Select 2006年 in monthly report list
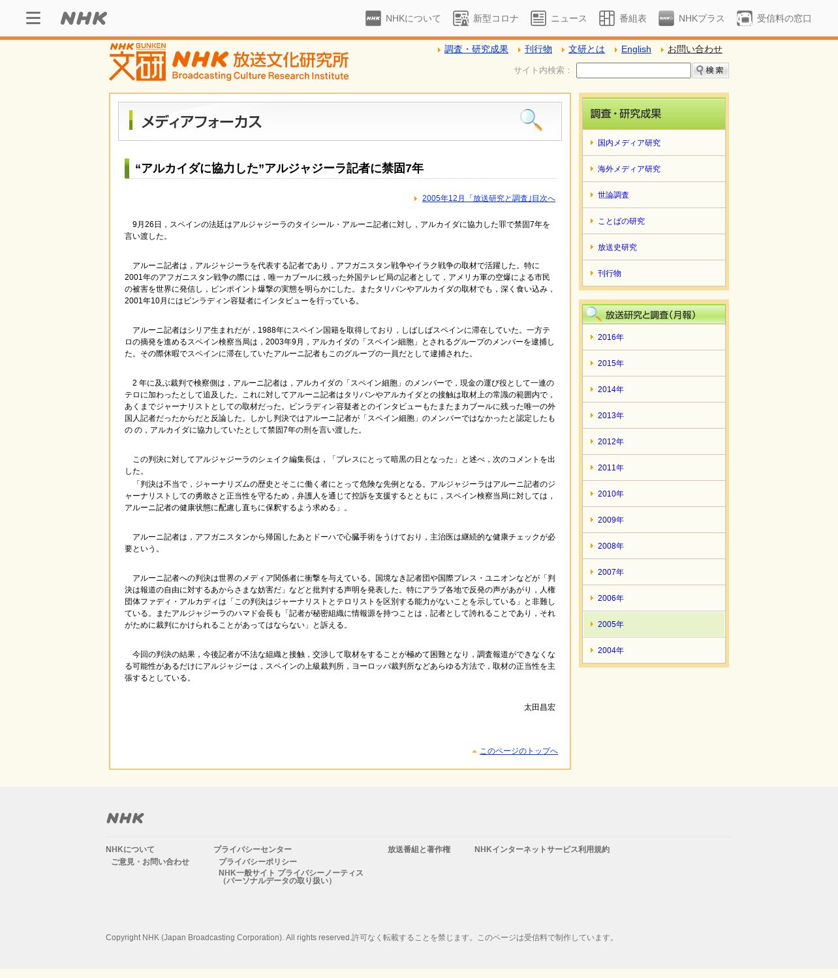Image resolution: width=838 pixels, height=978 pixels. pos(654,598)
